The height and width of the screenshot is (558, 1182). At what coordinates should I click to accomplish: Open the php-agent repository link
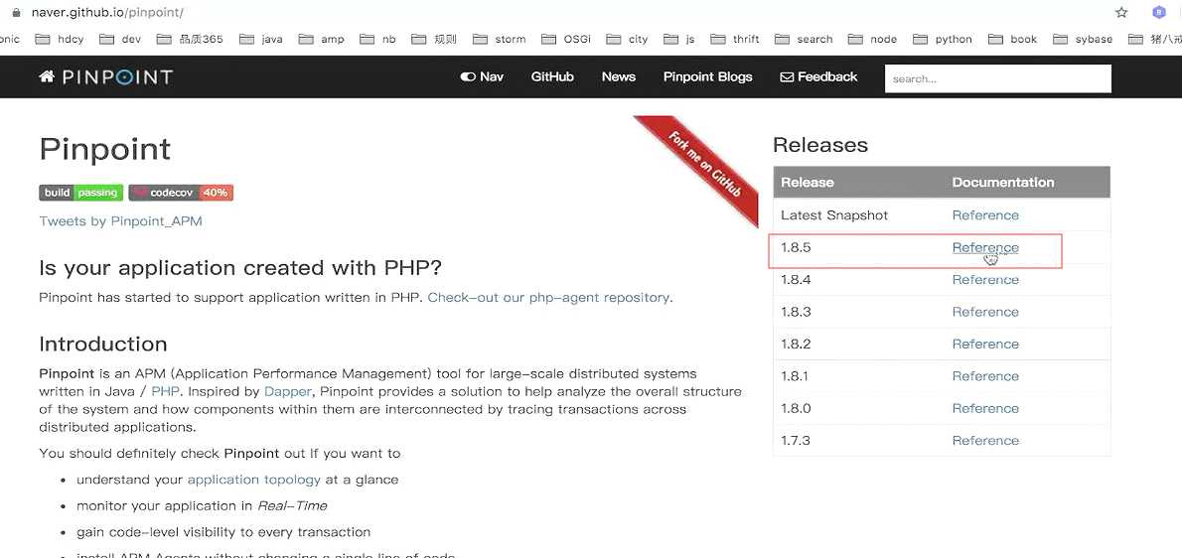click(548, 298)
